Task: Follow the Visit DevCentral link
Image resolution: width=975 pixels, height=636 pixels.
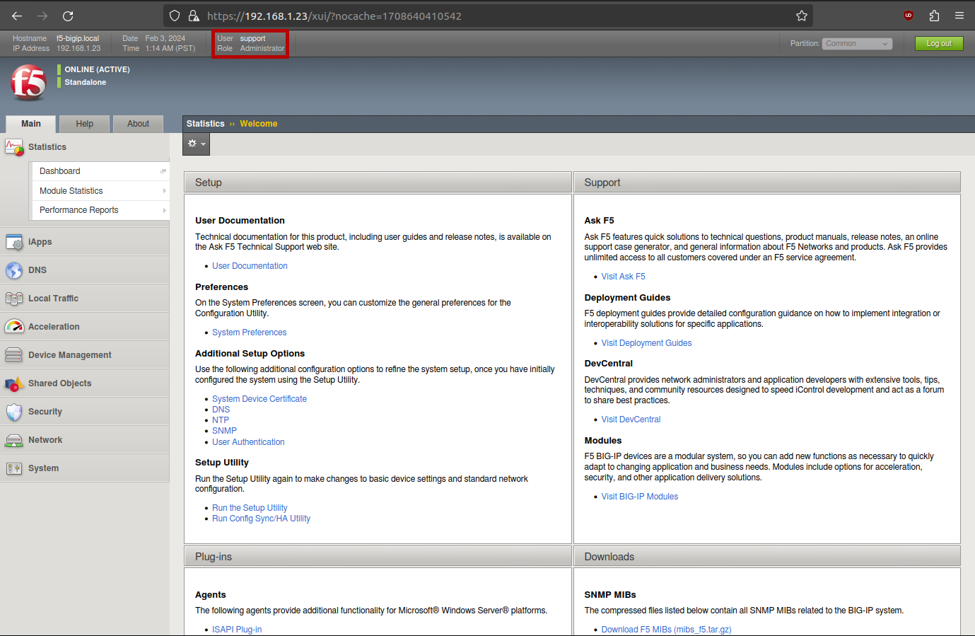Action: 631,420
